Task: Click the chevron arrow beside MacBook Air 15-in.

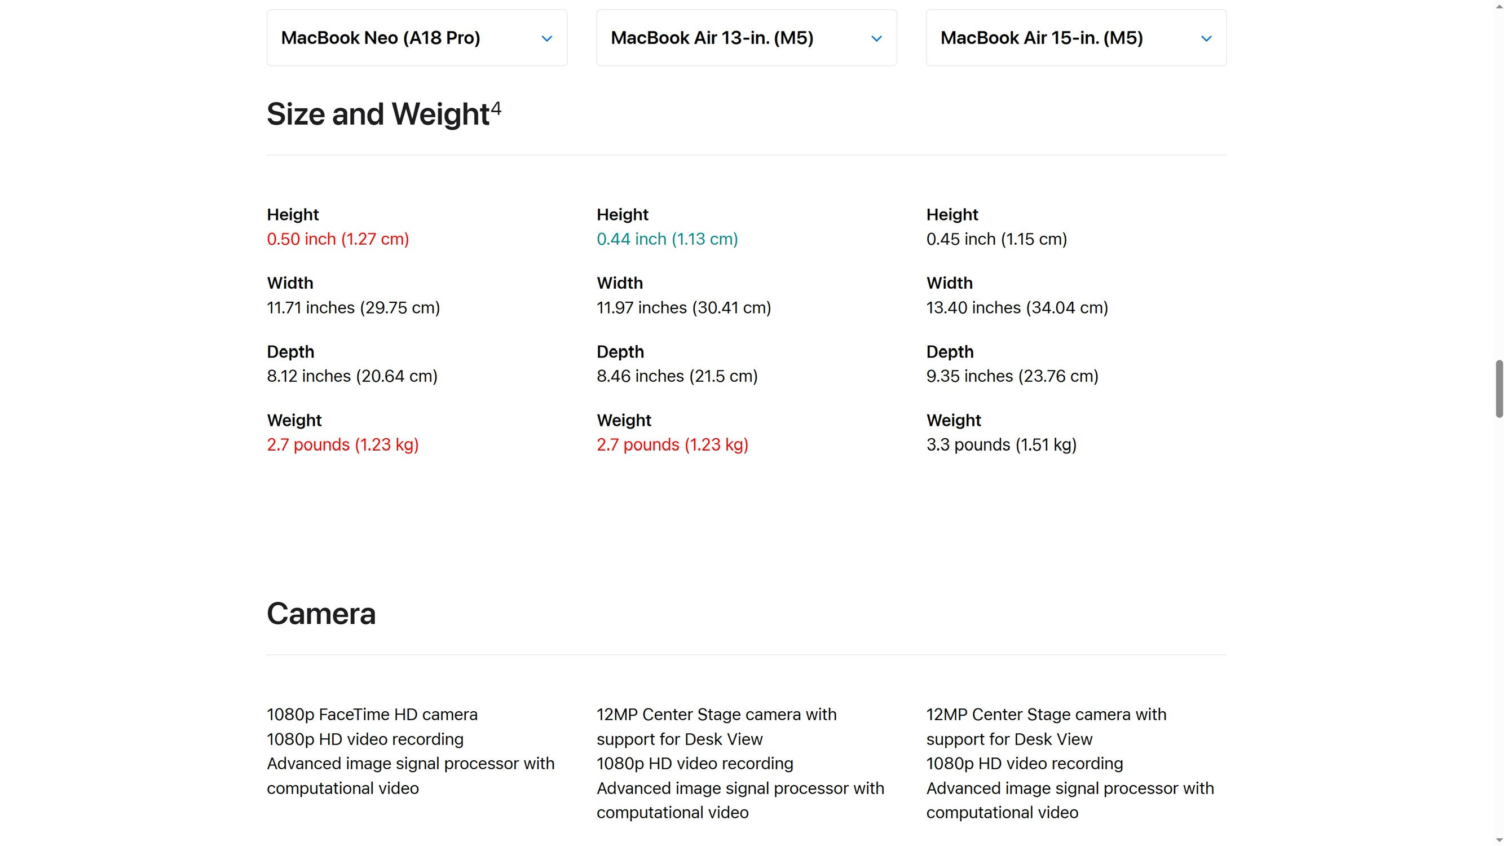Action: click(x=1206, y=38)
